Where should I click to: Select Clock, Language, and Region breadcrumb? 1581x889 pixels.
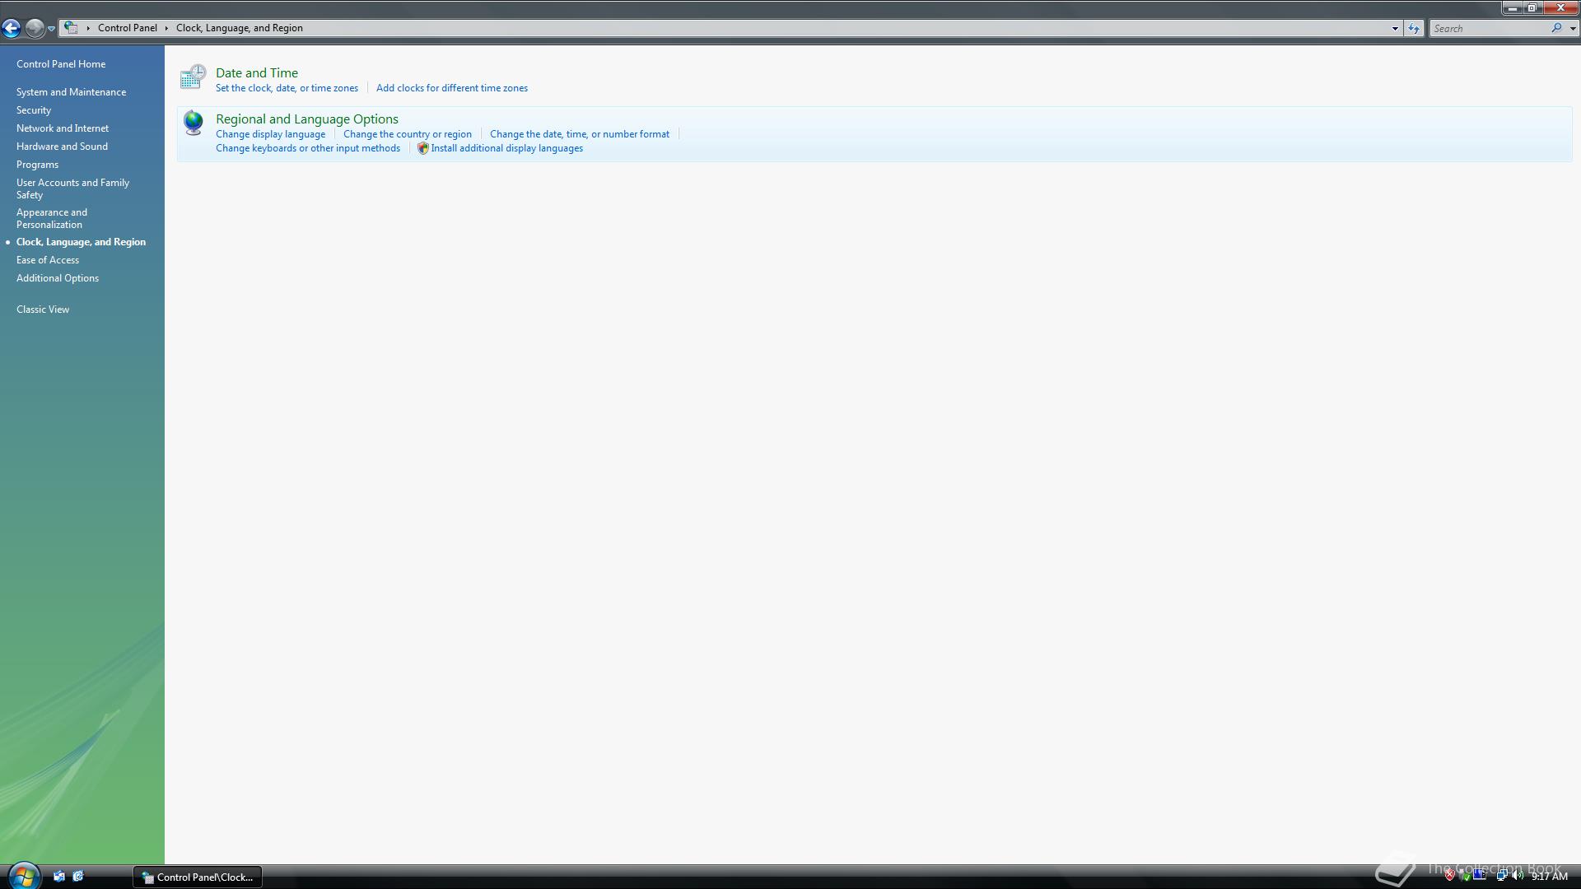[x=240, y=28]
